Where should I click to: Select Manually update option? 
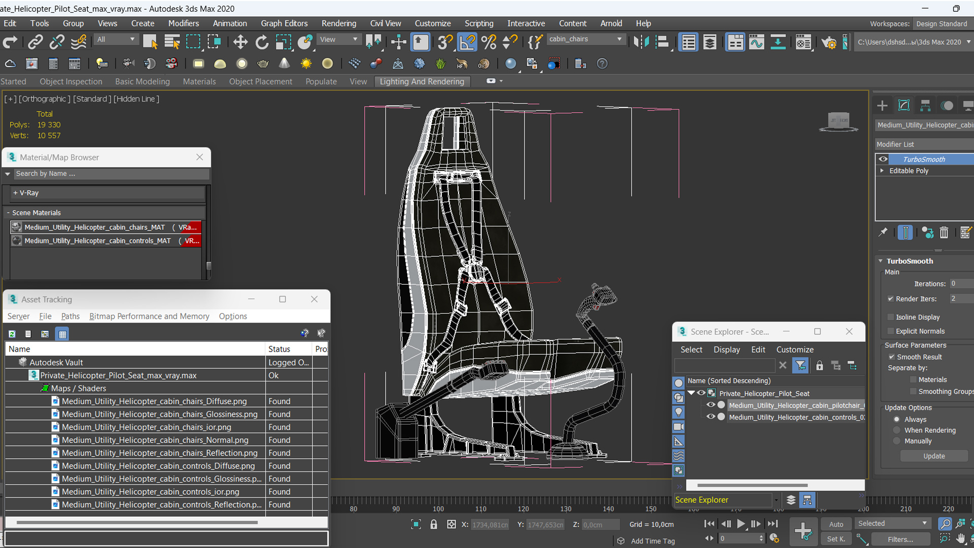(896, 441)
